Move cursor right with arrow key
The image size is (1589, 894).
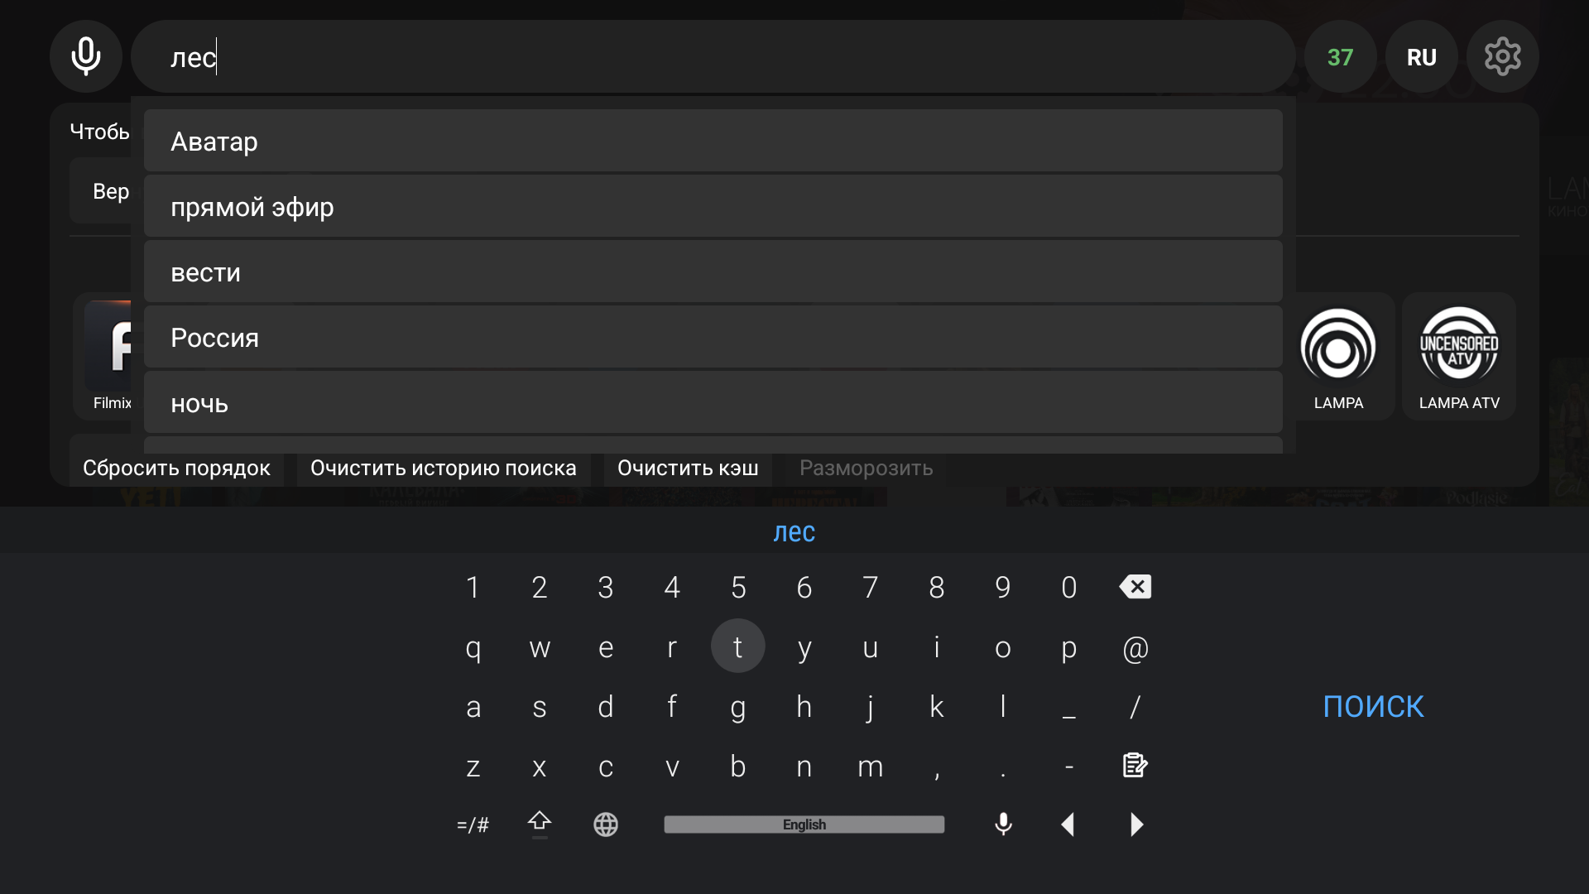point(1136,824)
